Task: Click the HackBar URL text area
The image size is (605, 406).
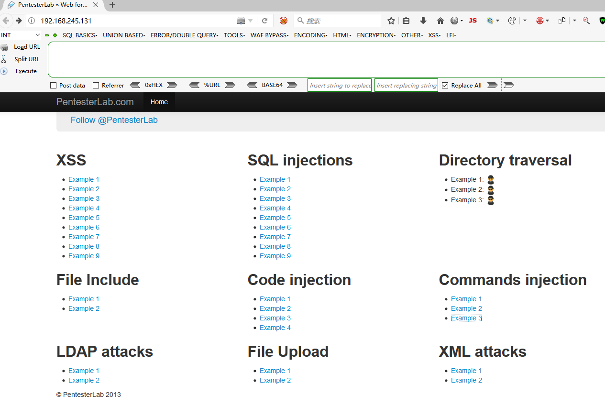Action: point(326,60)
